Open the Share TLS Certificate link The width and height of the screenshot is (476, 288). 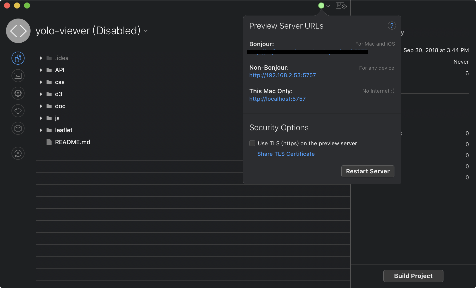tap(286, 154)
